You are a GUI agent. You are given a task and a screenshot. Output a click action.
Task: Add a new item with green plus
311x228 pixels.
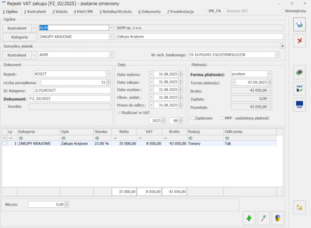[249, 218]
